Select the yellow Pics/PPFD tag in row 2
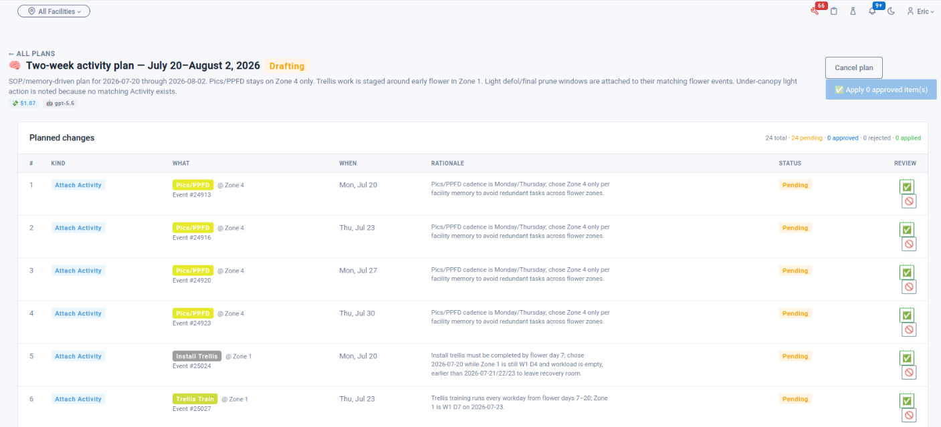 tap(193, 228)
